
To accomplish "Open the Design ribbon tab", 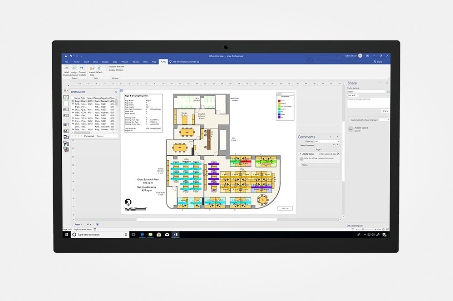I will click(105, 62).
